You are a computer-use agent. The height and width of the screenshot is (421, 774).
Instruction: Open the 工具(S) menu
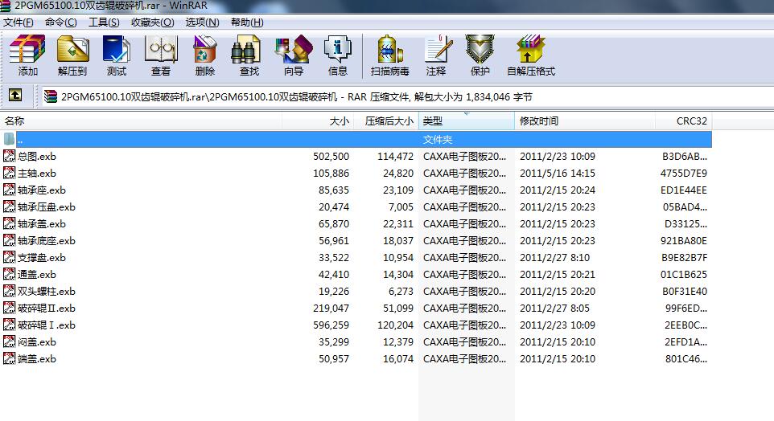point(104,22)
